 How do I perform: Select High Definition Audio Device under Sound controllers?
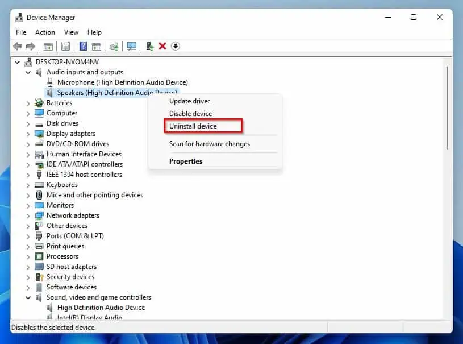click(x=101, y=308)
